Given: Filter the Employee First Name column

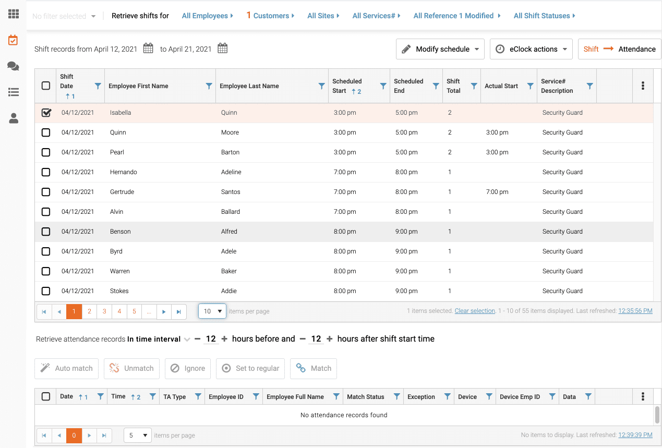Looking at the screenshot, I should [x=209, y=86].
